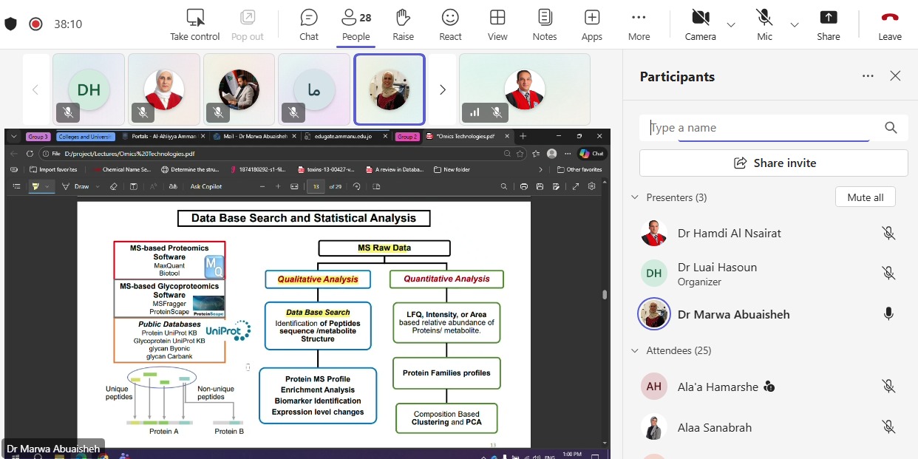Toggle the Camera on
This screenshot has width=918, height=459.
700,24
